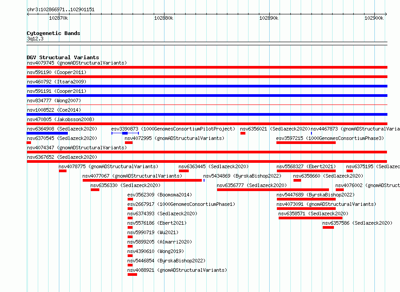
Task: Click nsv5576186 (Ebert2021) label
Action: click(x=157, y=223)
